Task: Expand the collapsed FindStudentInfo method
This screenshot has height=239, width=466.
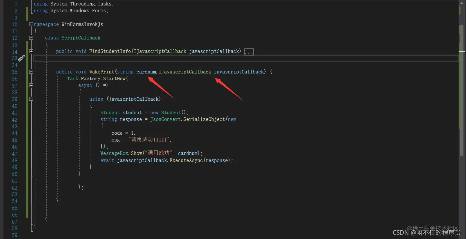Action: click(x=31, y=51)
